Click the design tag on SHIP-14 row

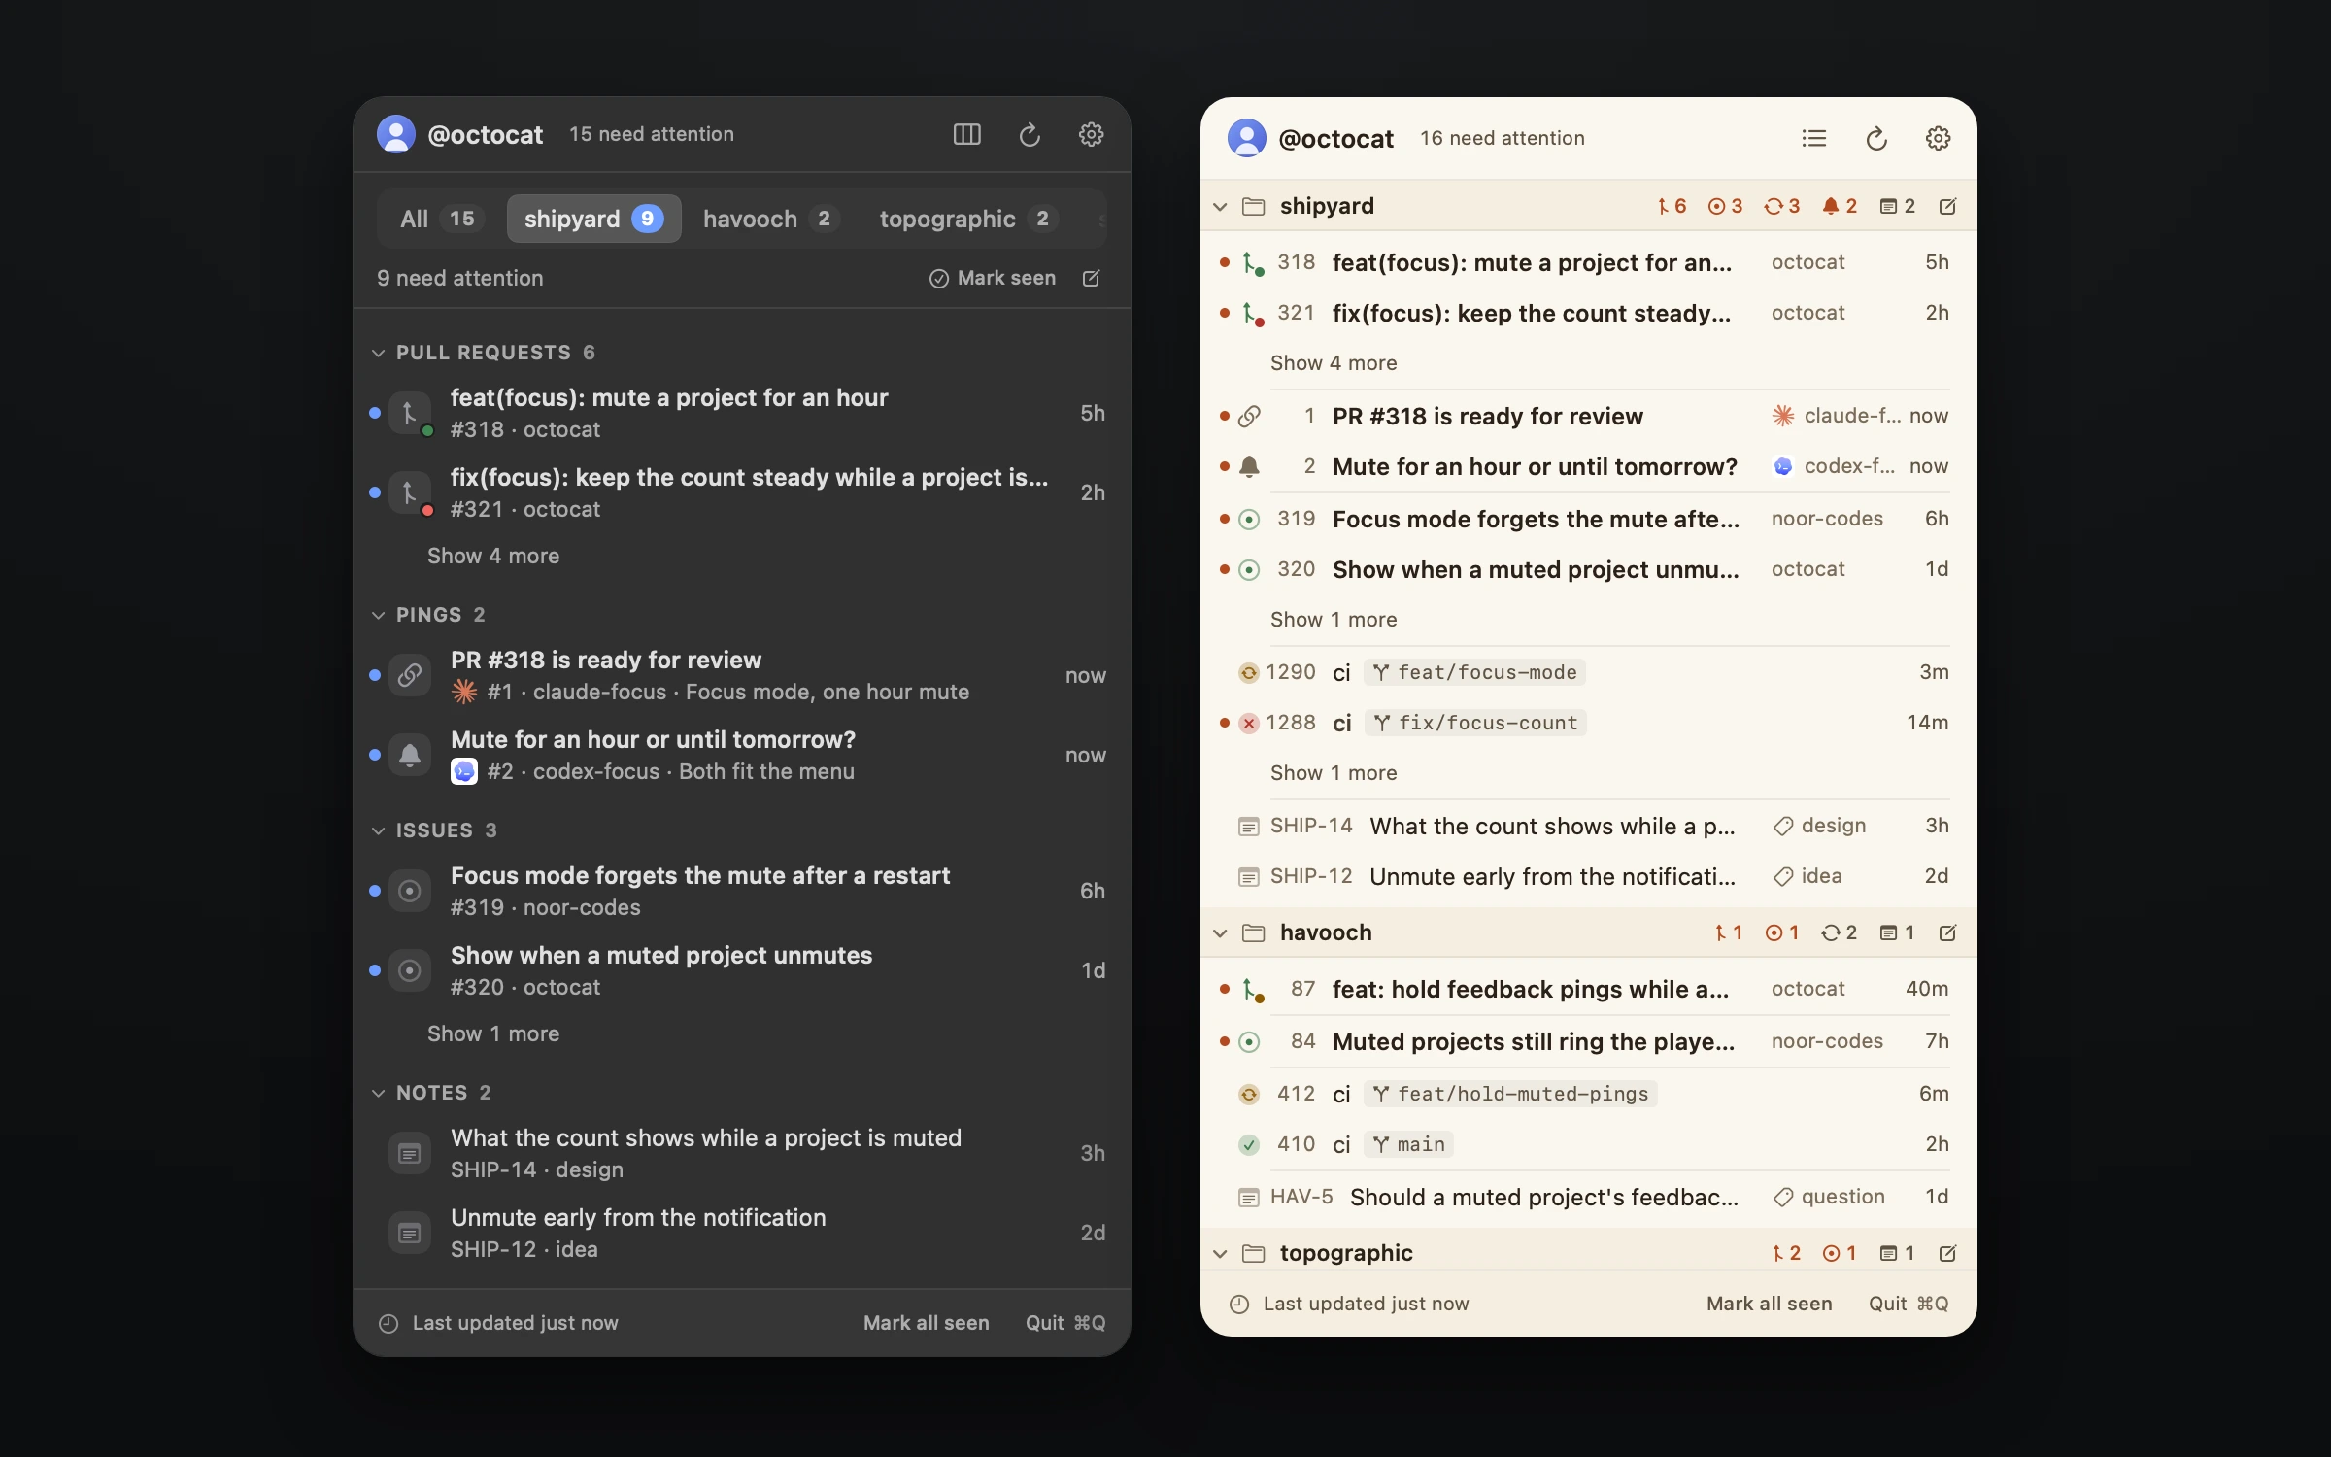(x=1819, y=826)
